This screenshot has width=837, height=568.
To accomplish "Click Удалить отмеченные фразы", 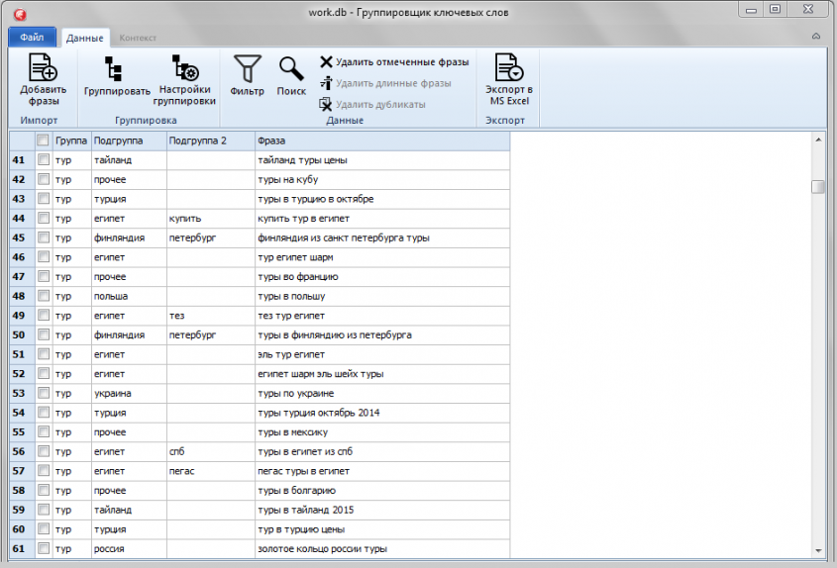I will [393, 61].
